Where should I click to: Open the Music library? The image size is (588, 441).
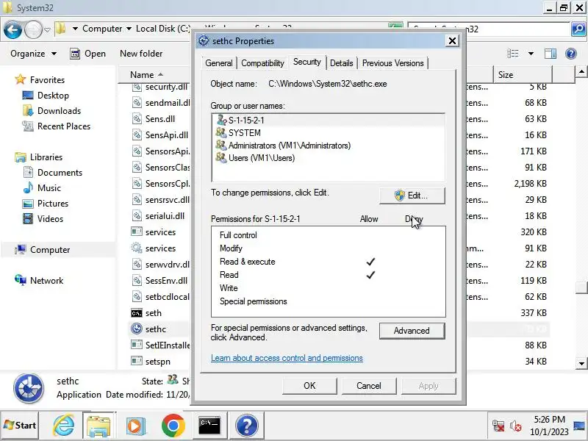pyautogui.click(x=49, y=188)
